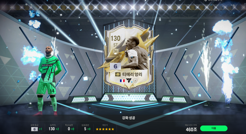Click the 3D player model in green kit
This screenshot has width=246, height=134.
coord(48,81)
